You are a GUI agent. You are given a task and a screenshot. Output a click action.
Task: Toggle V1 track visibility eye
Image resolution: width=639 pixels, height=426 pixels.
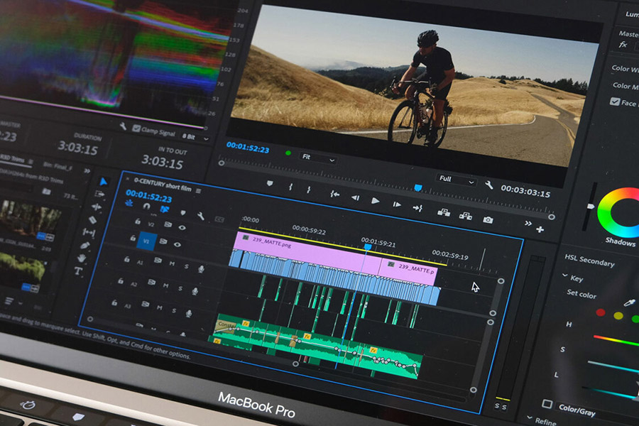pos(177,244)
